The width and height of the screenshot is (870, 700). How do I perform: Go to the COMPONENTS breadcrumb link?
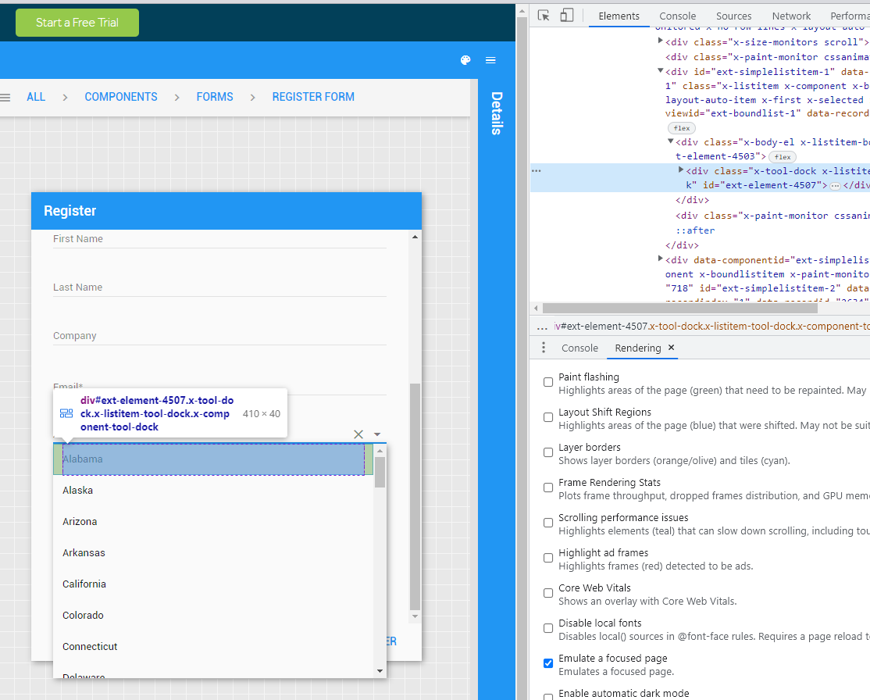coord(121,97)
